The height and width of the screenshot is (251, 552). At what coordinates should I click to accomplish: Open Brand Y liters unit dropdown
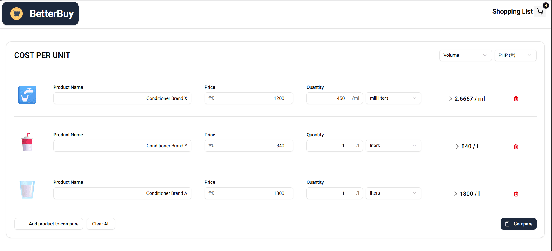[x=393, y=146]
